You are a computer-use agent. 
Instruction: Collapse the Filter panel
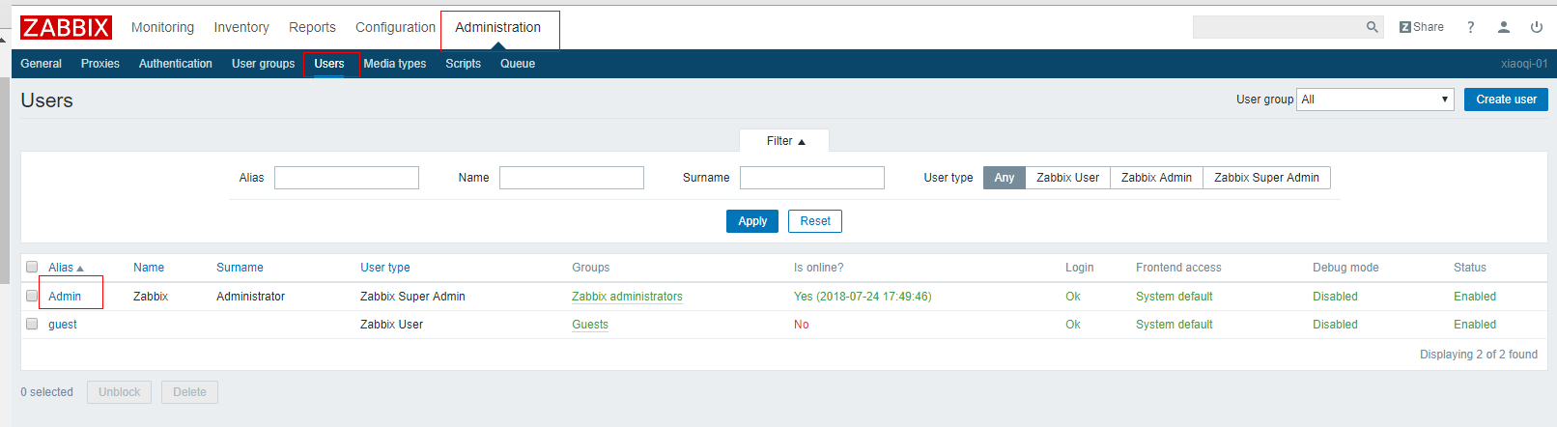point(784,141)
